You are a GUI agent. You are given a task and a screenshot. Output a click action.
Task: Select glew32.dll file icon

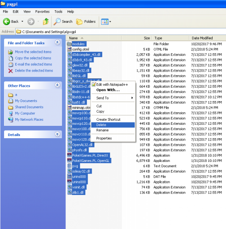[x=69, y=65]
